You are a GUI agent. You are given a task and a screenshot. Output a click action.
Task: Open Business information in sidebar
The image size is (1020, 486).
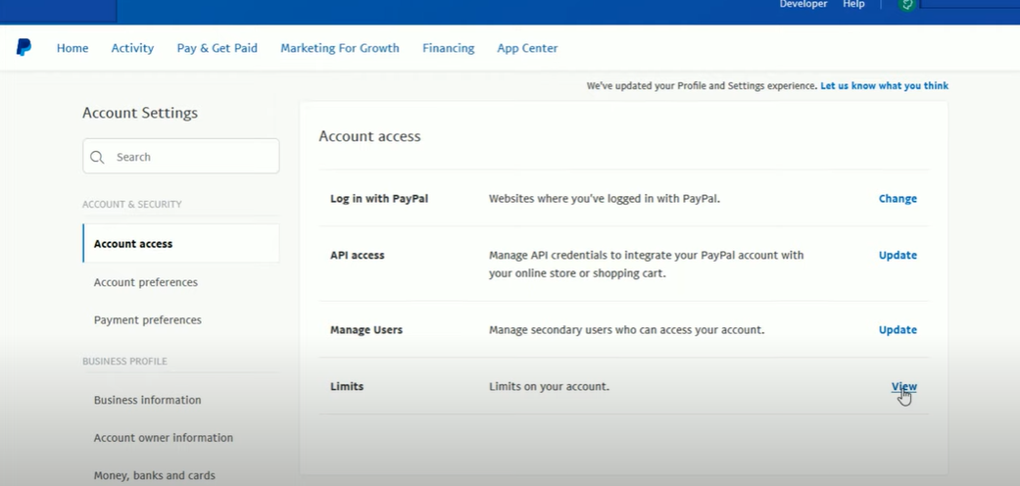148,400
